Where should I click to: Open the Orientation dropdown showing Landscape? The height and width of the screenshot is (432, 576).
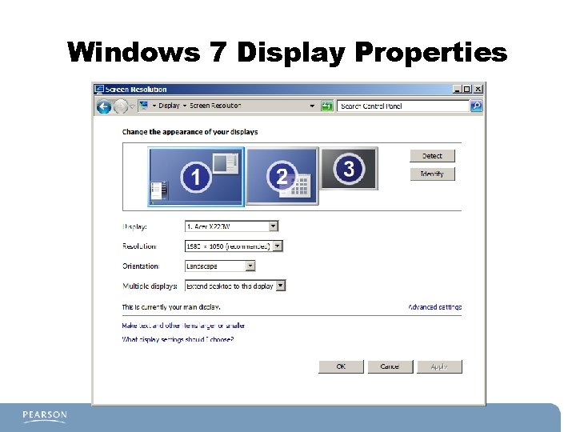pyautogui.click(x=220, y=266)
